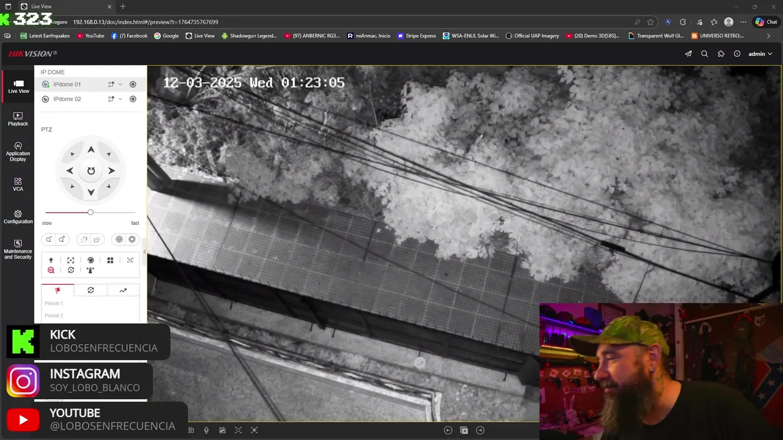
Task: Stop all live view streams
Action: pyautogui.click(x=464, y=430)
